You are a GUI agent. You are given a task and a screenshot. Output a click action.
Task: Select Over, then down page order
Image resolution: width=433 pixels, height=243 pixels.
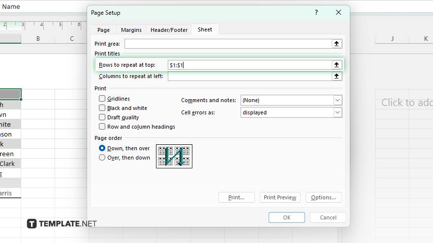point(102,157)
